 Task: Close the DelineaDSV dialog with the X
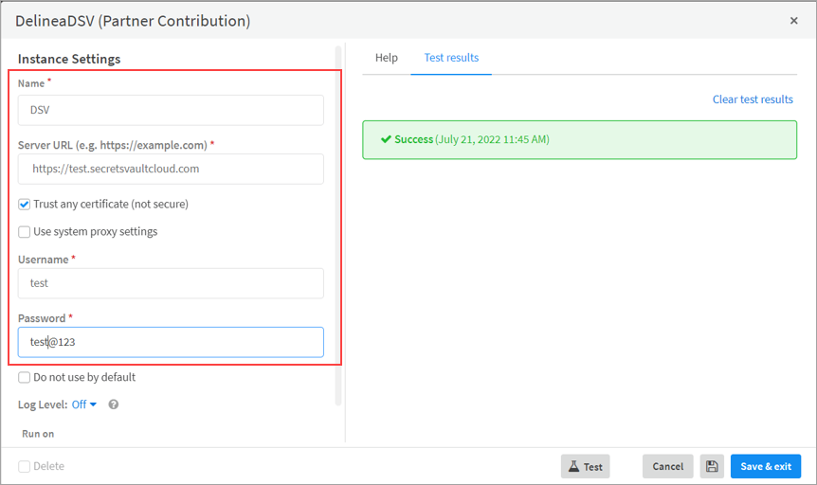click(793, 20)
